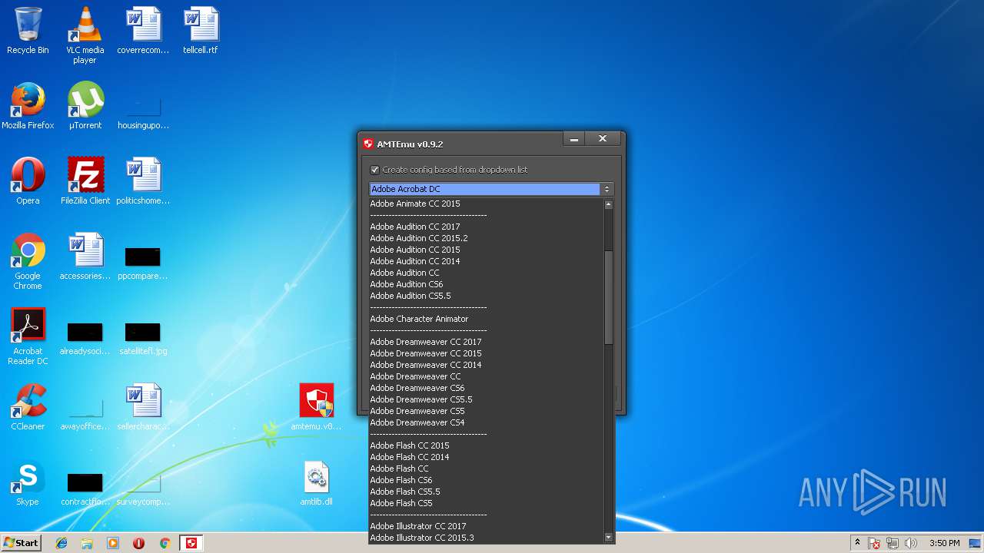
Task: Open Windows Explorer from taskbar
Action: point(87,543)
